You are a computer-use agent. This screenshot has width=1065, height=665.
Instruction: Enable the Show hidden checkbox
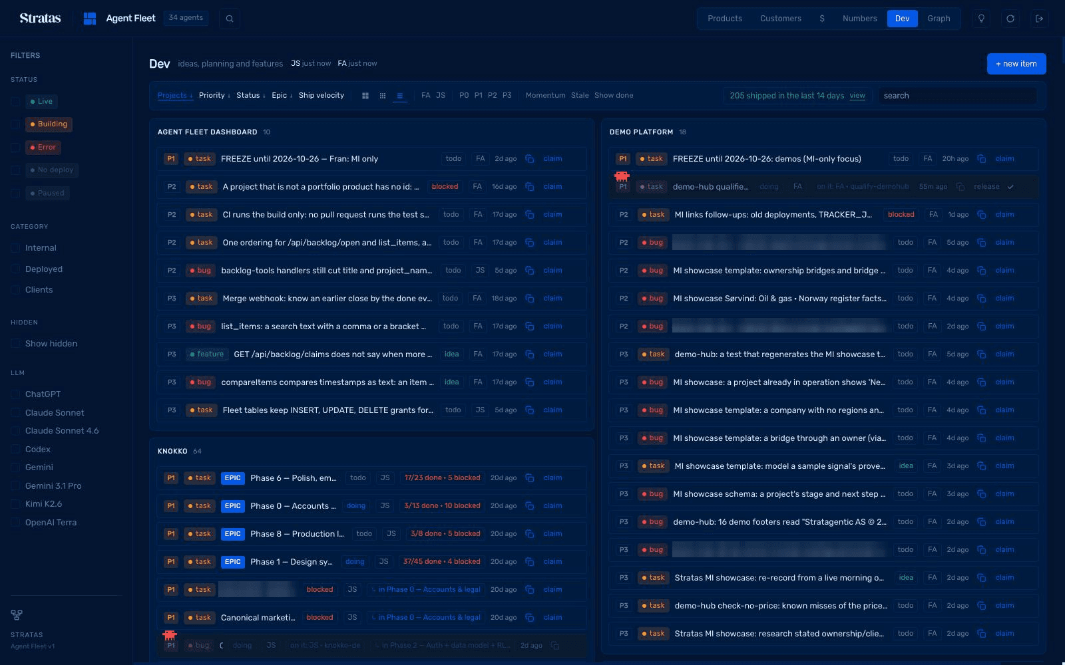(15, 344)
